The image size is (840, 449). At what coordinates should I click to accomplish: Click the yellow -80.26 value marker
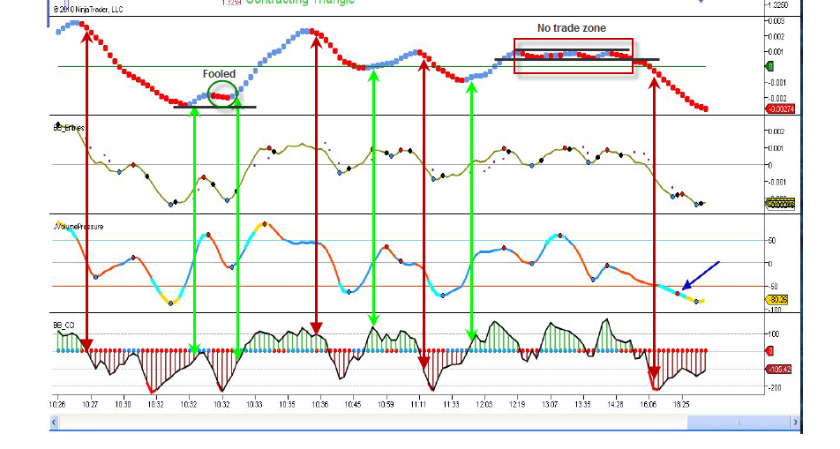coord(777,300)
